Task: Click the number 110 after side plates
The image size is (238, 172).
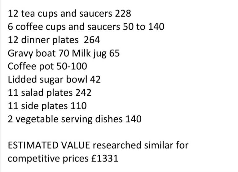Action: 79,106
